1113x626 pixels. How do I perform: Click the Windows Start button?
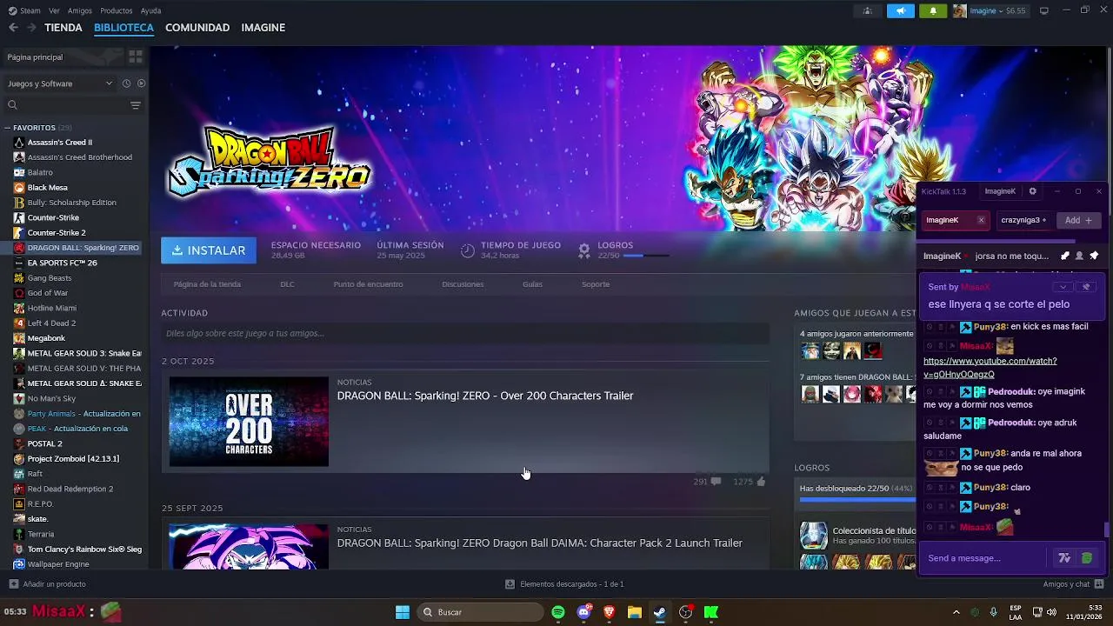click(403, 612)
